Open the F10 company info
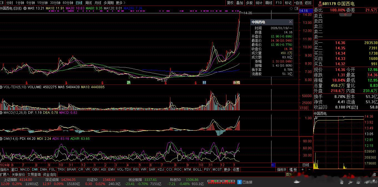This screenshot has height=187, width=378. (x=278, y=3)
